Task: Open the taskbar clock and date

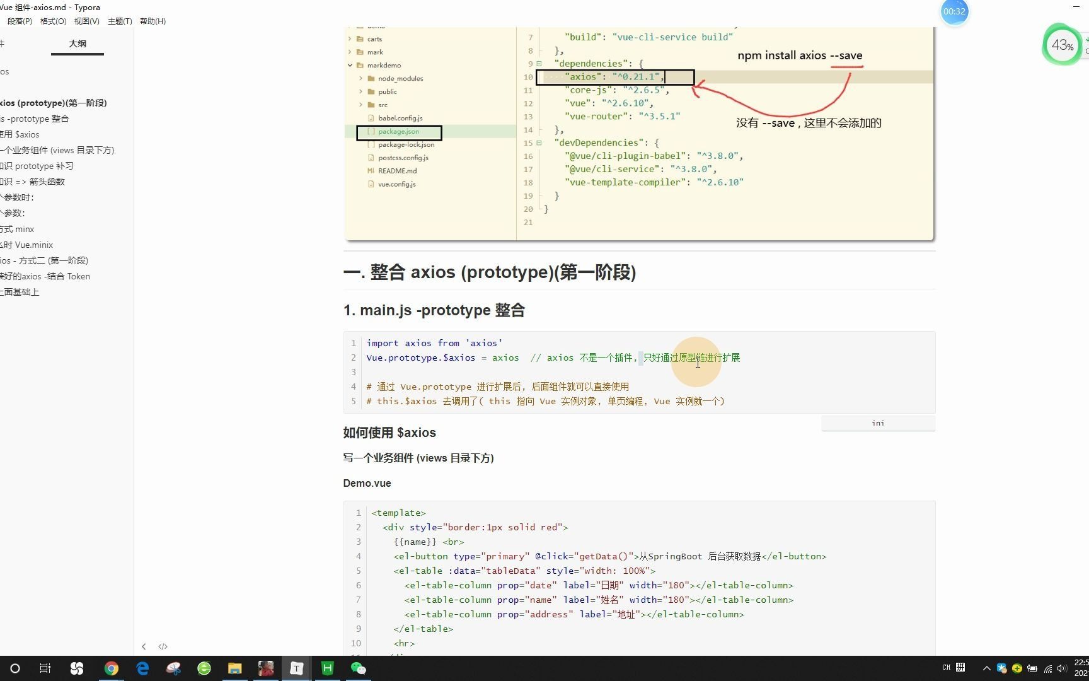Action: pos(1081,668)
